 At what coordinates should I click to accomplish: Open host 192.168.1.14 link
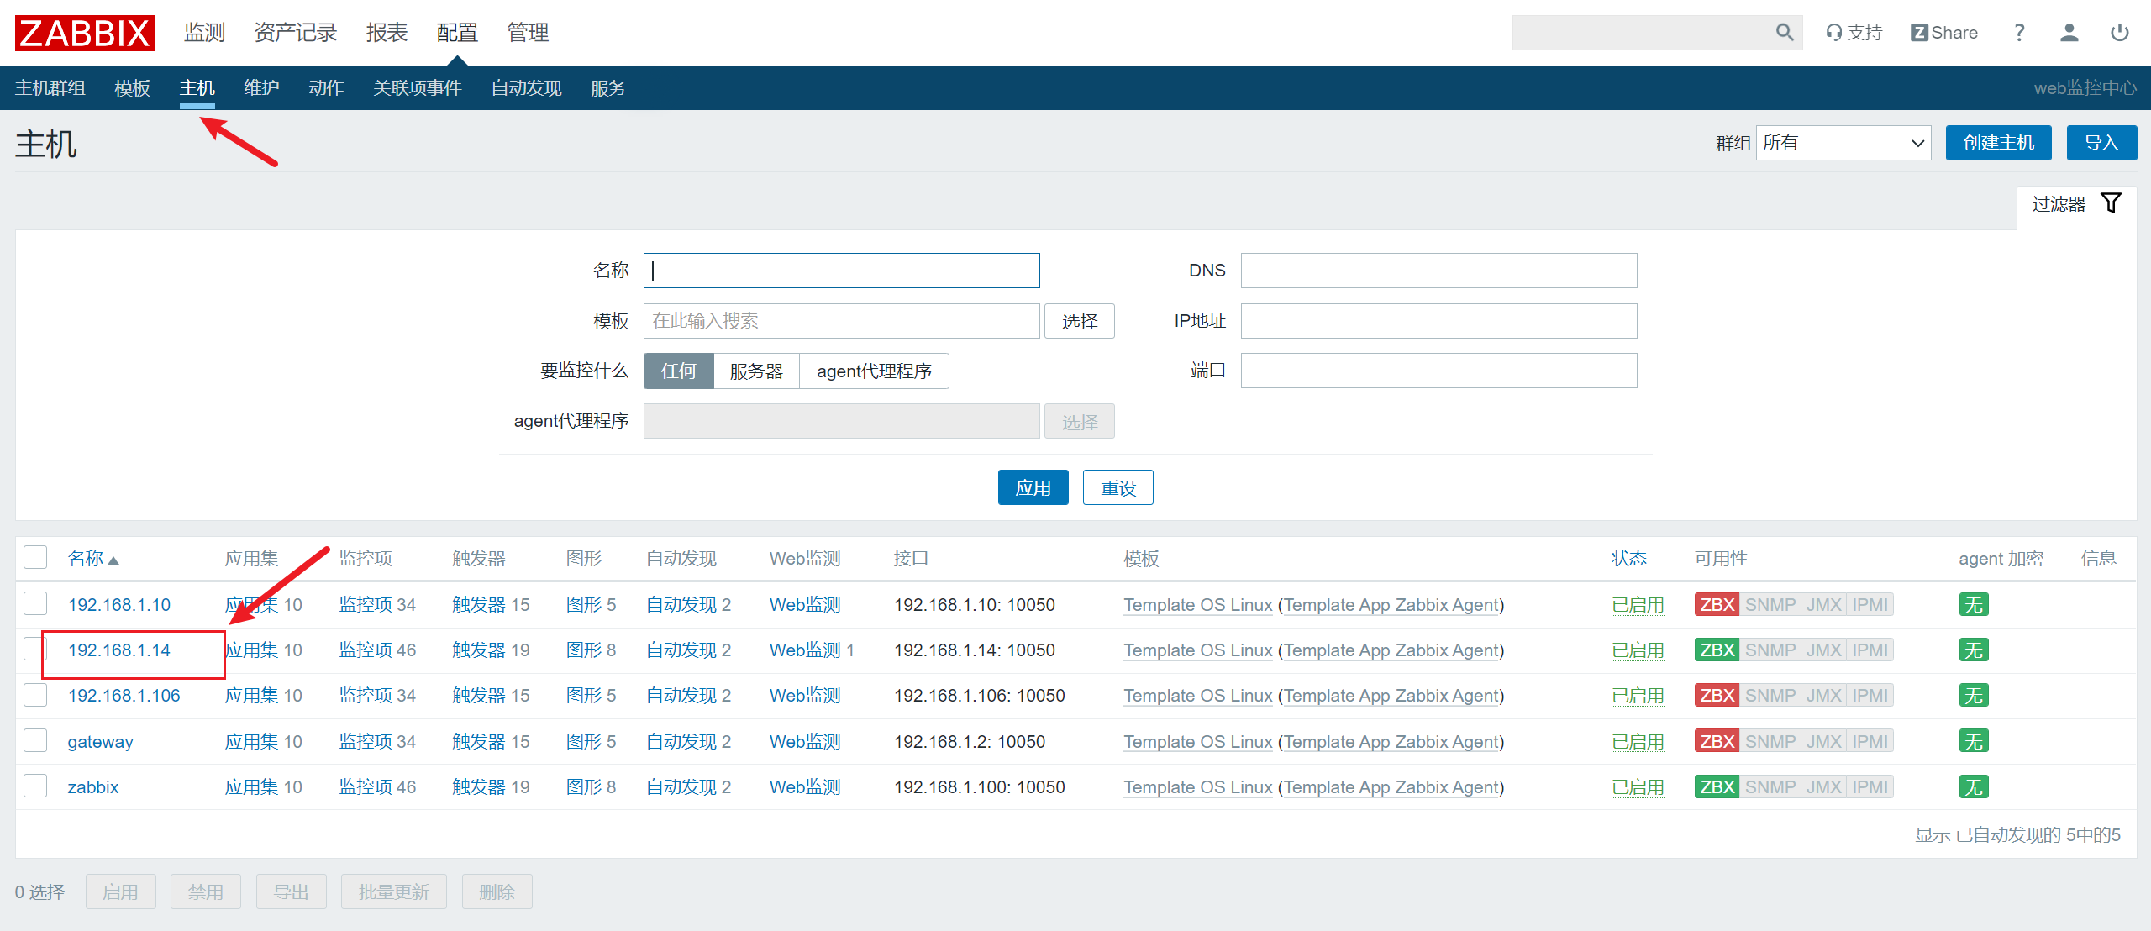click(x=119, y=650)
